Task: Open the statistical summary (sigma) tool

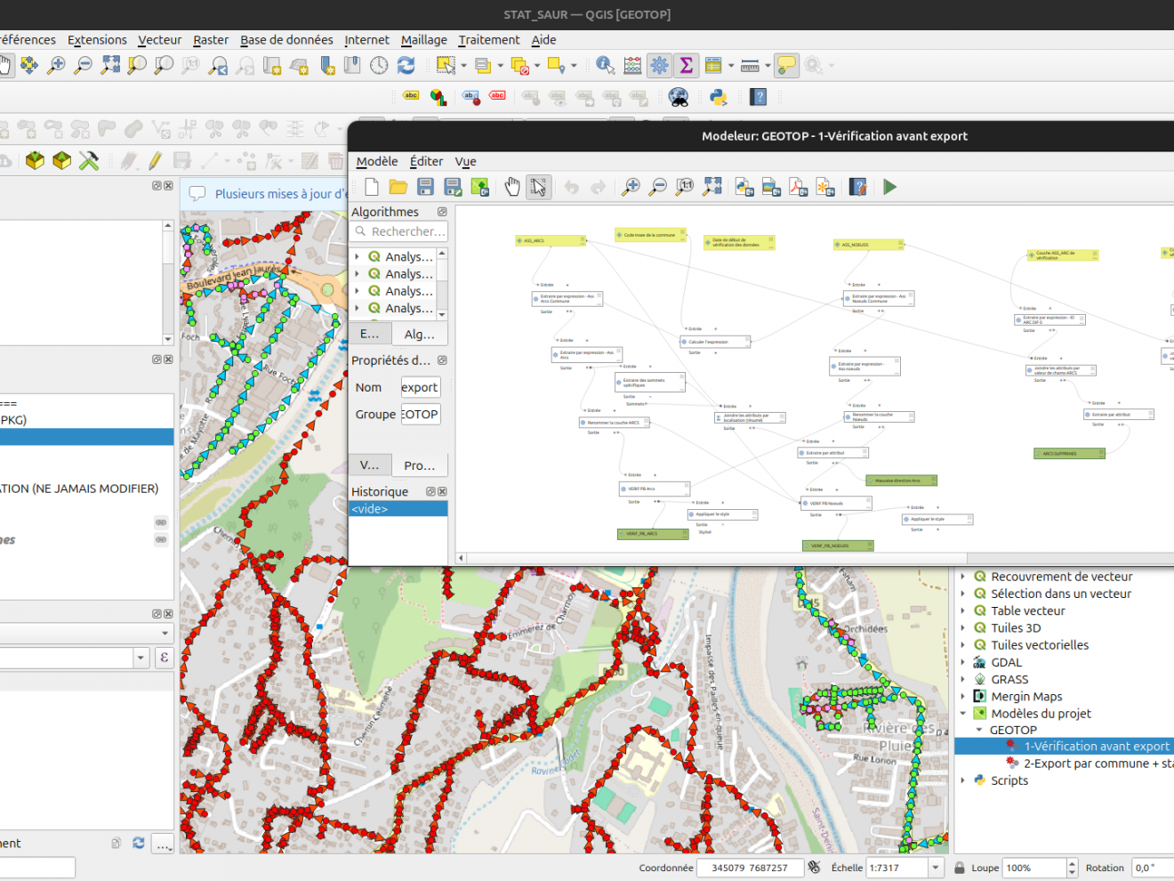Action: click(686, 65)
